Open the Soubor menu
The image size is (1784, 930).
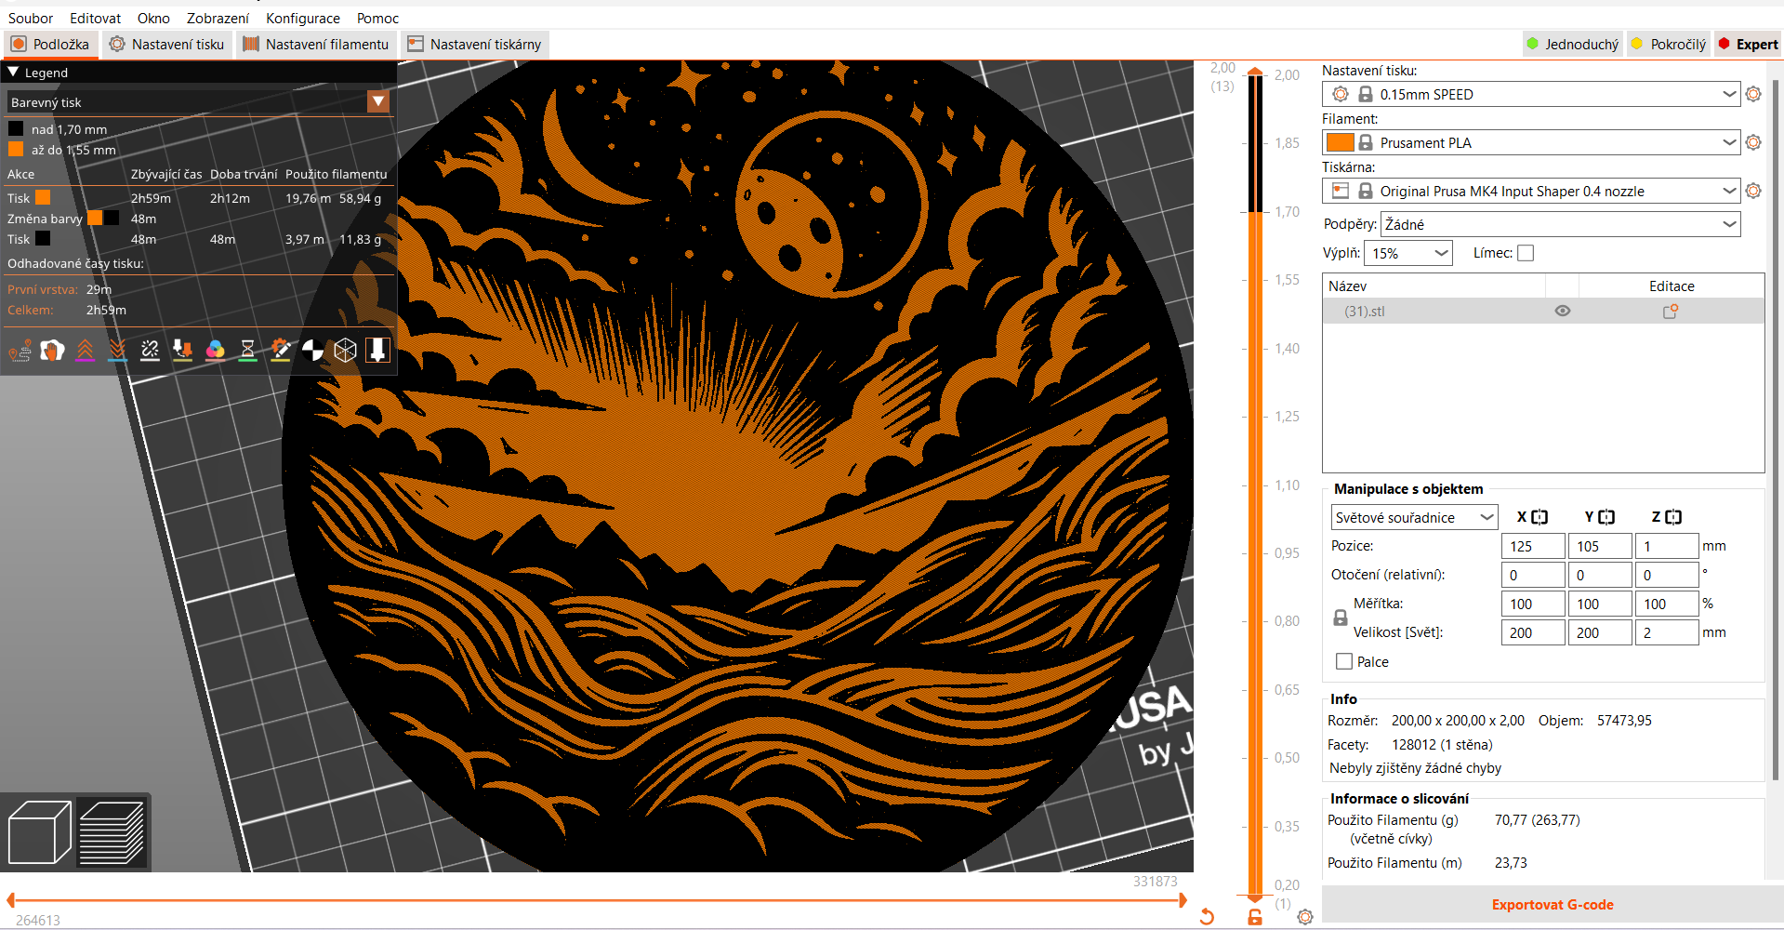click(x=31, y=18)
